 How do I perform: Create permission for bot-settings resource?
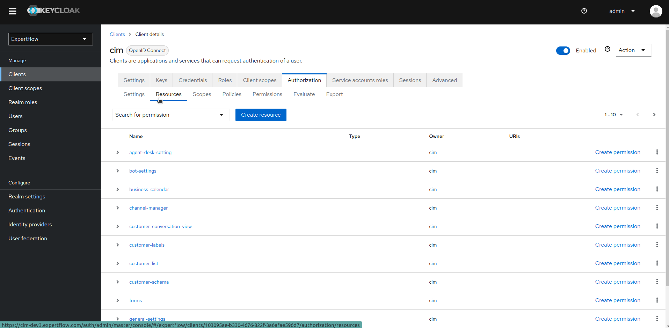tap(617, 170)
